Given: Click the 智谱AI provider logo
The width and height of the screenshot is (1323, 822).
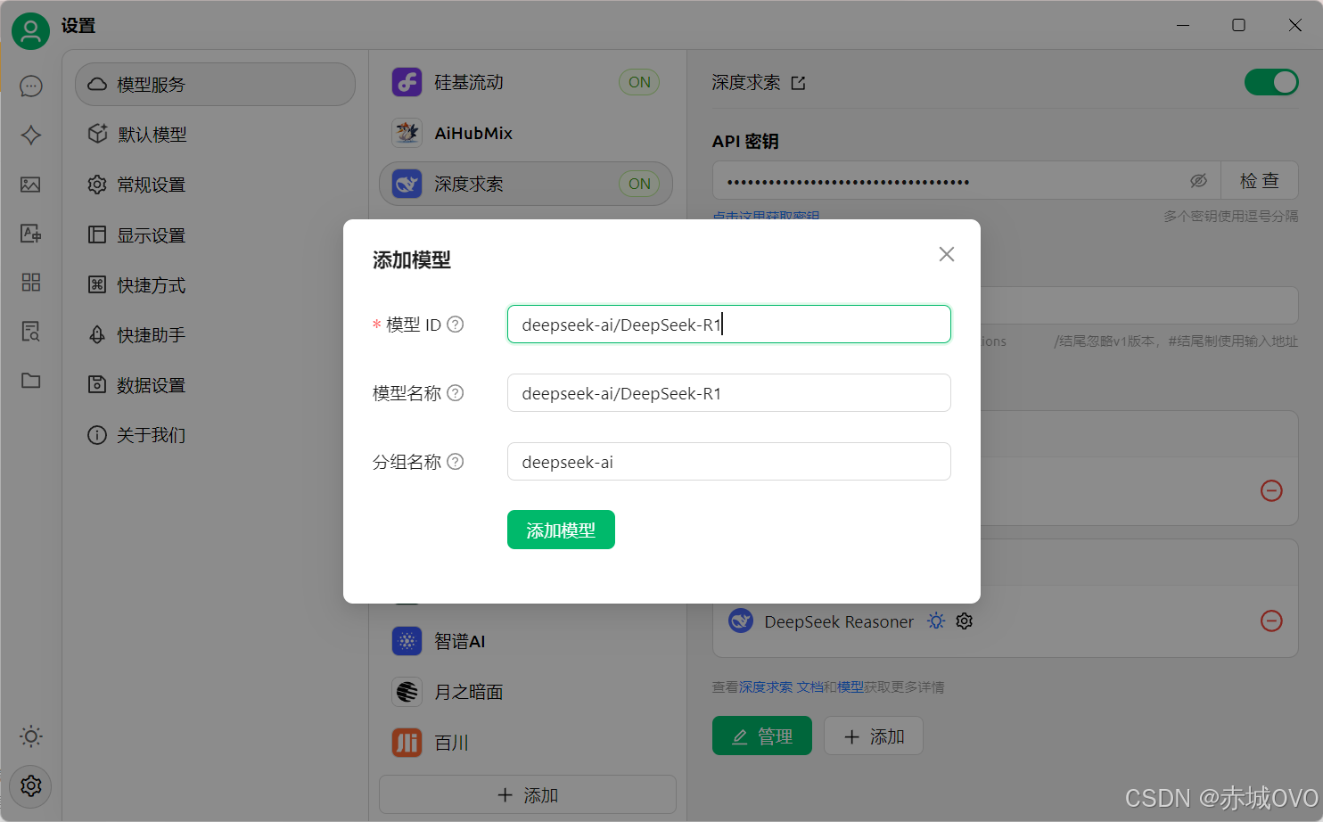Looking at the screenshot, I should pyautogui.click(x=407, y=641).
